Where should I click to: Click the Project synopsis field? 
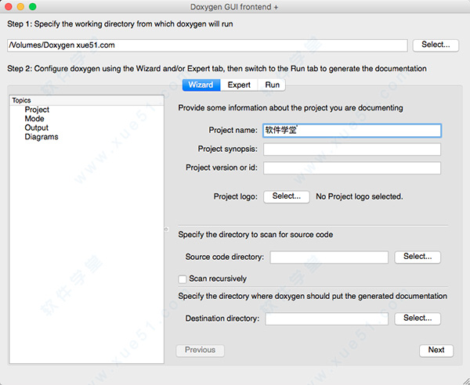(351, 149)
